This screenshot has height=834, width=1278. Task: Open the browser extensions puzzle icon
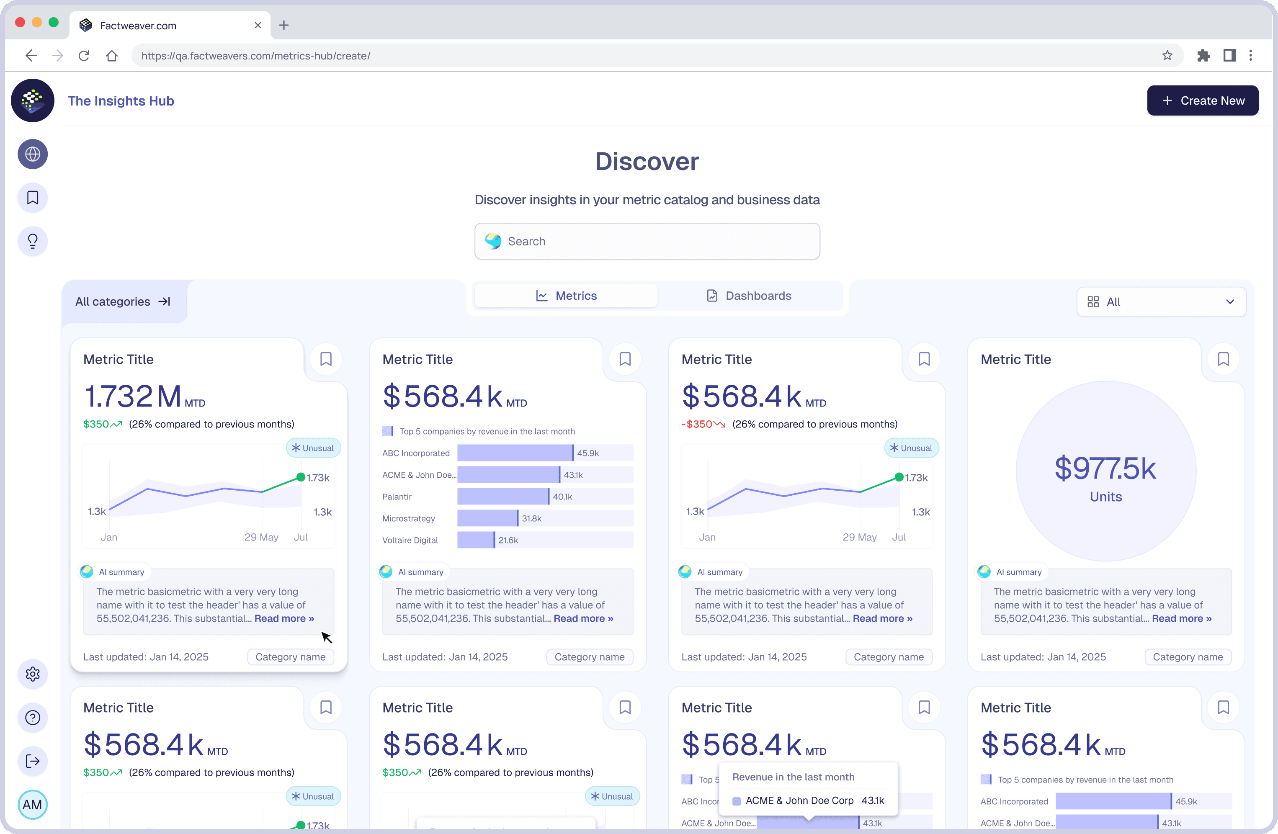[x=1203, y=55]
